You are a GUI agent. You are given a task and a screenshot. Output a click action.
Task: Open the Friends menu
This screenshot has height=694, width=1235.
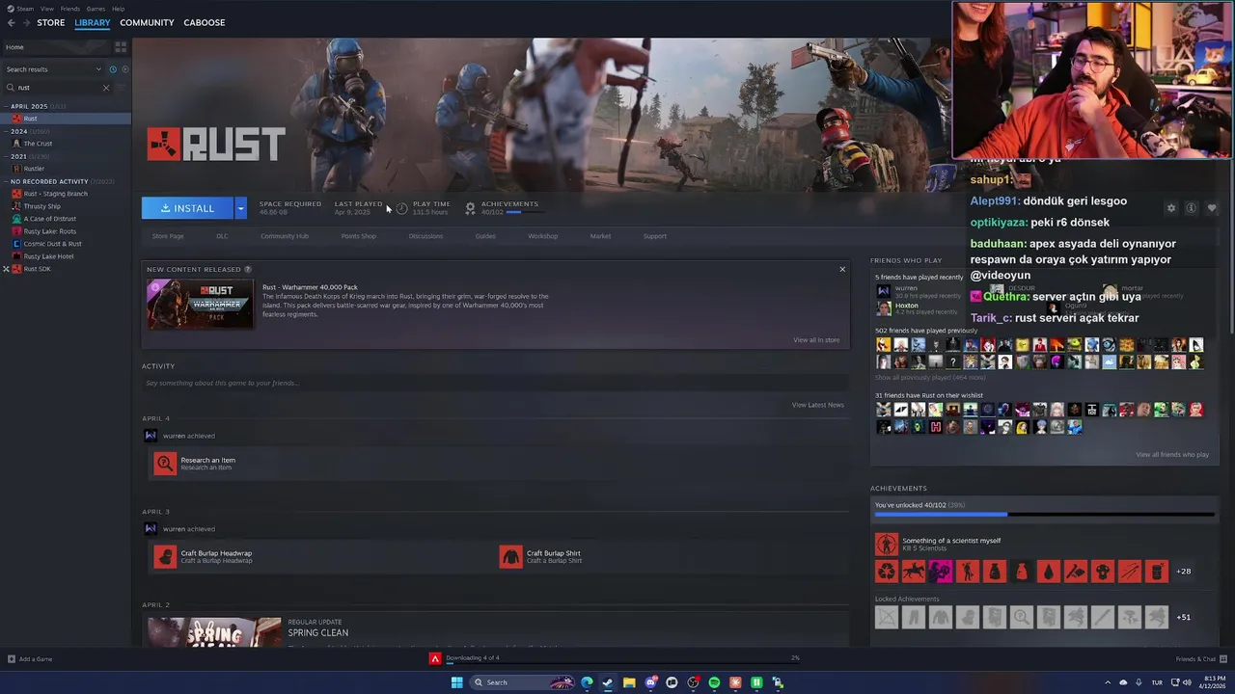70,9
